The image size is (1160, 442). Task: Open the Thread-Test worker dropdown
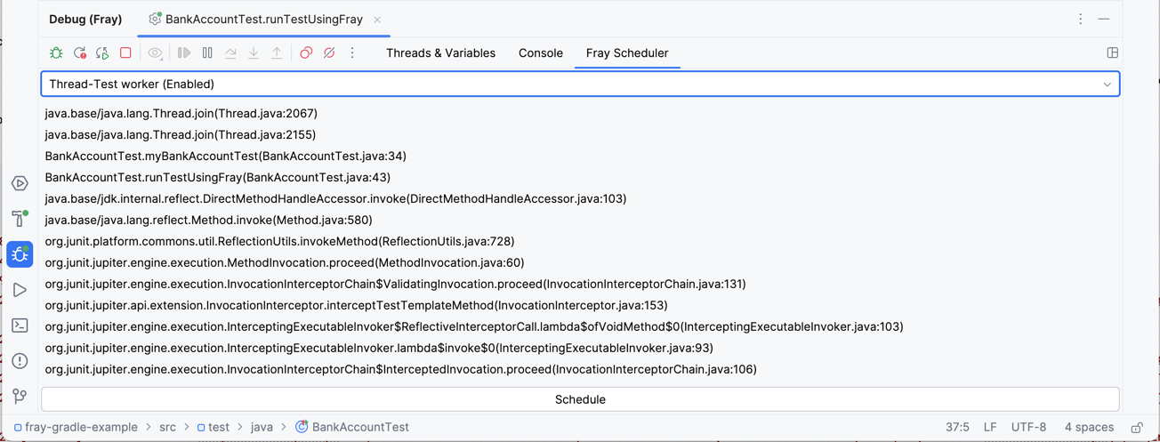580,84
